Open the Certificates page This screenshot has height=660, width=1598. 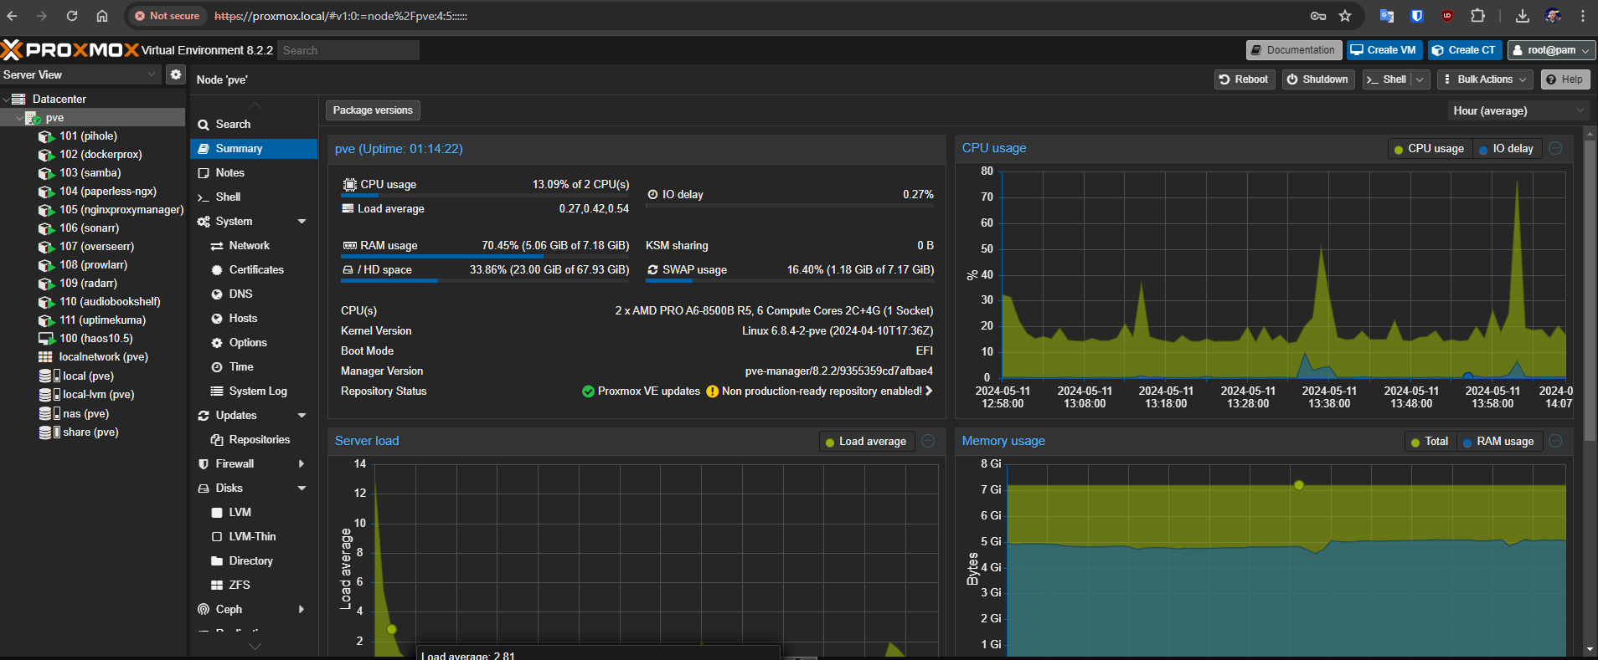pyautogui.click(x=254, y=269)
